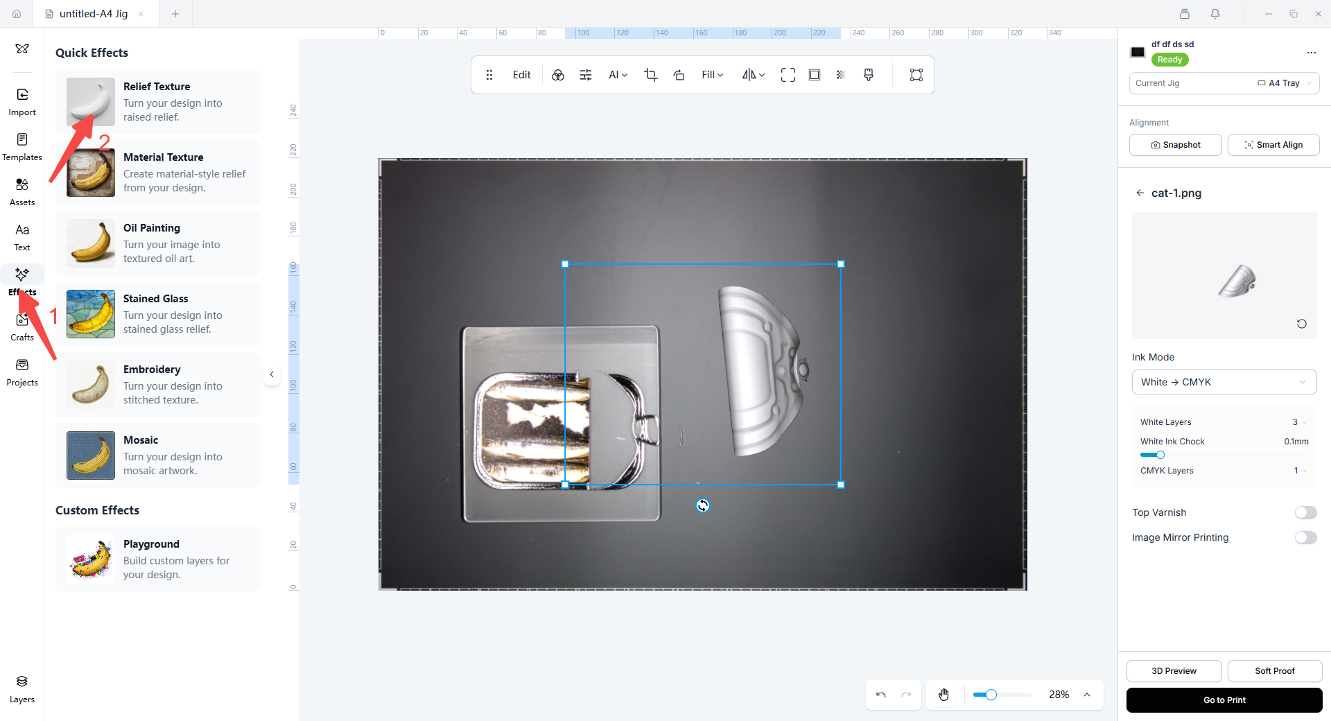The image size is (1331, 721).
Task: Open the Import panel
Action: point(22,102)
